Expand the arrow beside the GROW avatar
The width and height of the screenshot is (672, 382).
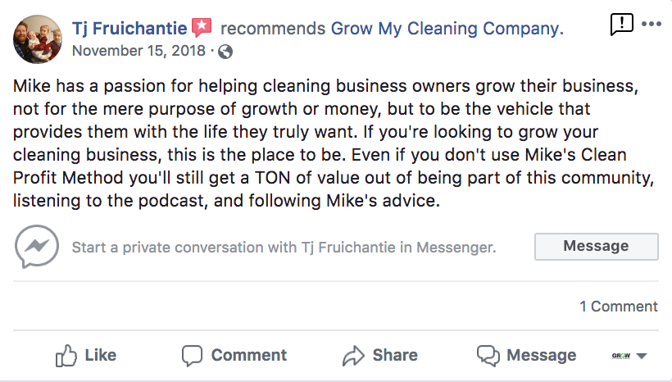[642, 356]
